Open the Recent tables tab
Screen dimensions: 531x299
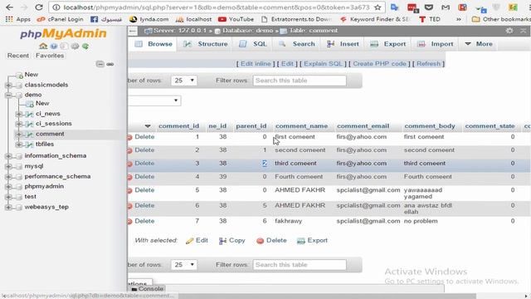click(18, 56)
